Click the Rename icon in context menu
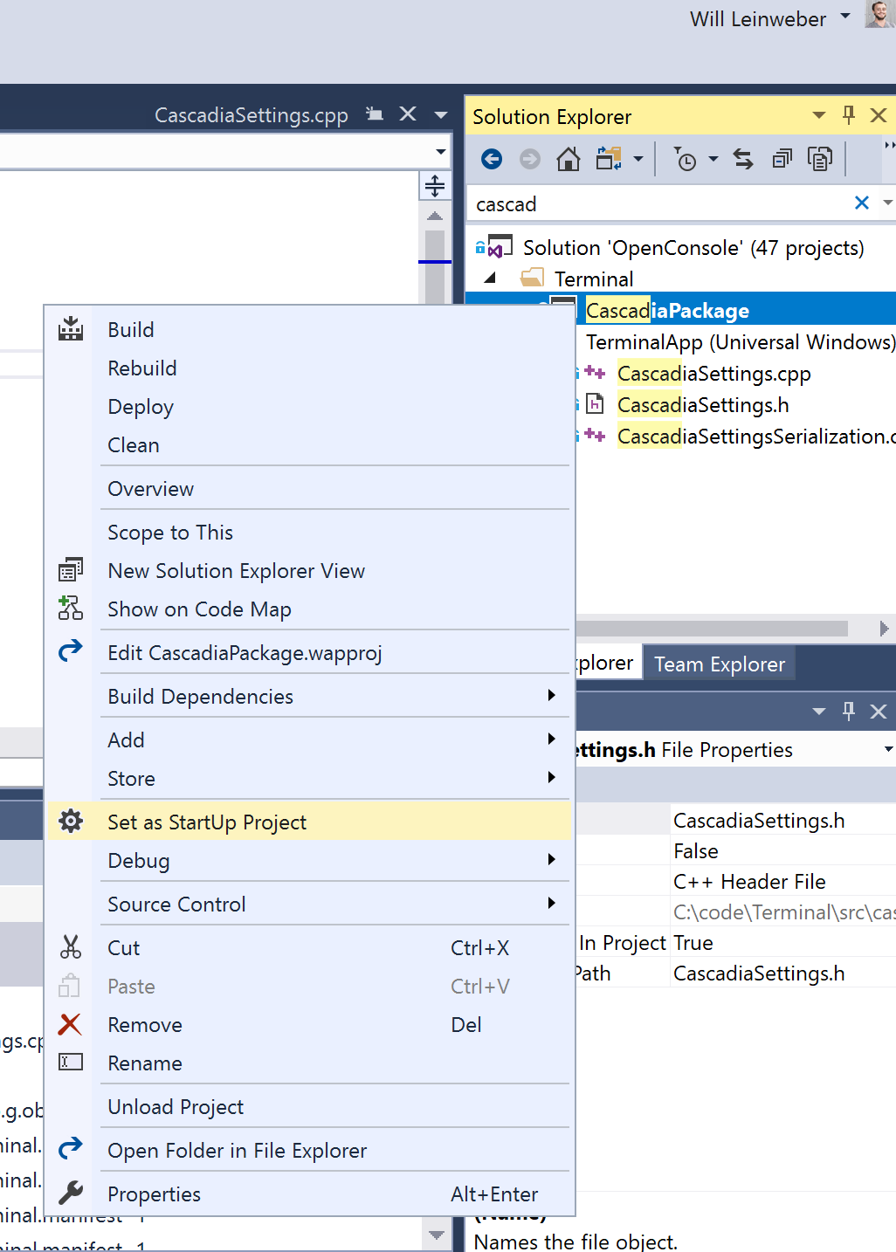This screenshot has height=1252, width=896. pyautogui.click(x=71, y=1063)
